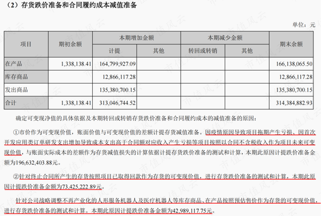Click the 本期减少金额 header cell

[x=225, y=38]
